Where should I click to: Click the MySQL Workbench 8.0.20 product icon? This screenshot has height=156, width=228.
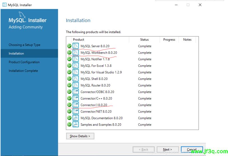[76, 52]
